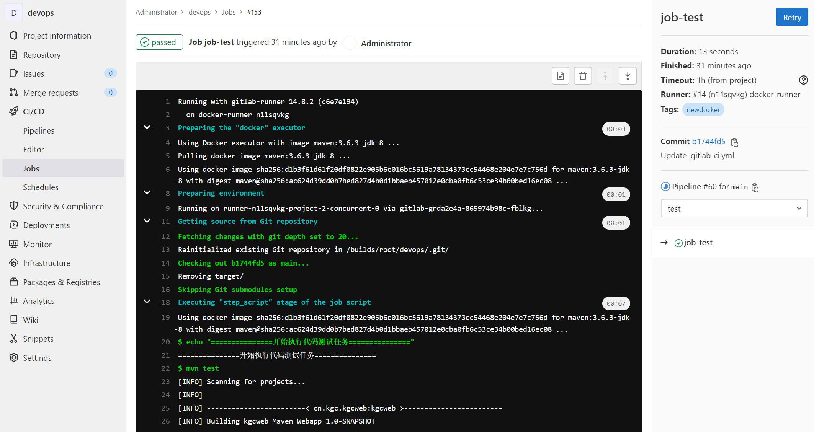Collapse the 'Executing step_script' log section
This screenshot has height=432, width=814.
[x=147, y=302]
